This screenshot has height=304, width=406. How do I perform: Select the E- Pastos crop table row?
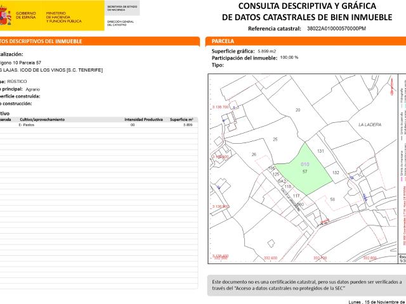point(95,125)
